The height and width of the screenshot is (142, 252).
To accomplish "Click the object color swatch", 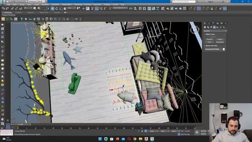I will [x=224, y=49].
